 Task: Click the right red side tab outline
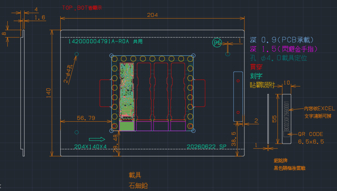coord(199,93)
